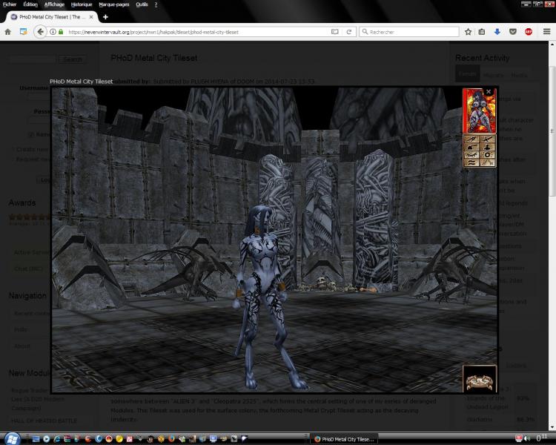Click the page scrollbar up arrow

pyautogui.click(x=552, y=44)
